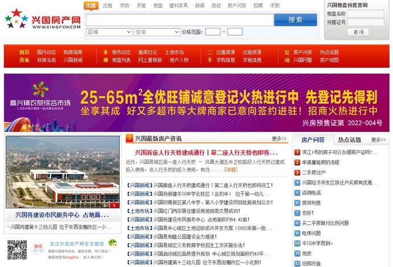Image resolution: width=393 pixels, height=267 pixels.
Task: Open 楼市动态 in navigation bar
Action: [121, 52]
